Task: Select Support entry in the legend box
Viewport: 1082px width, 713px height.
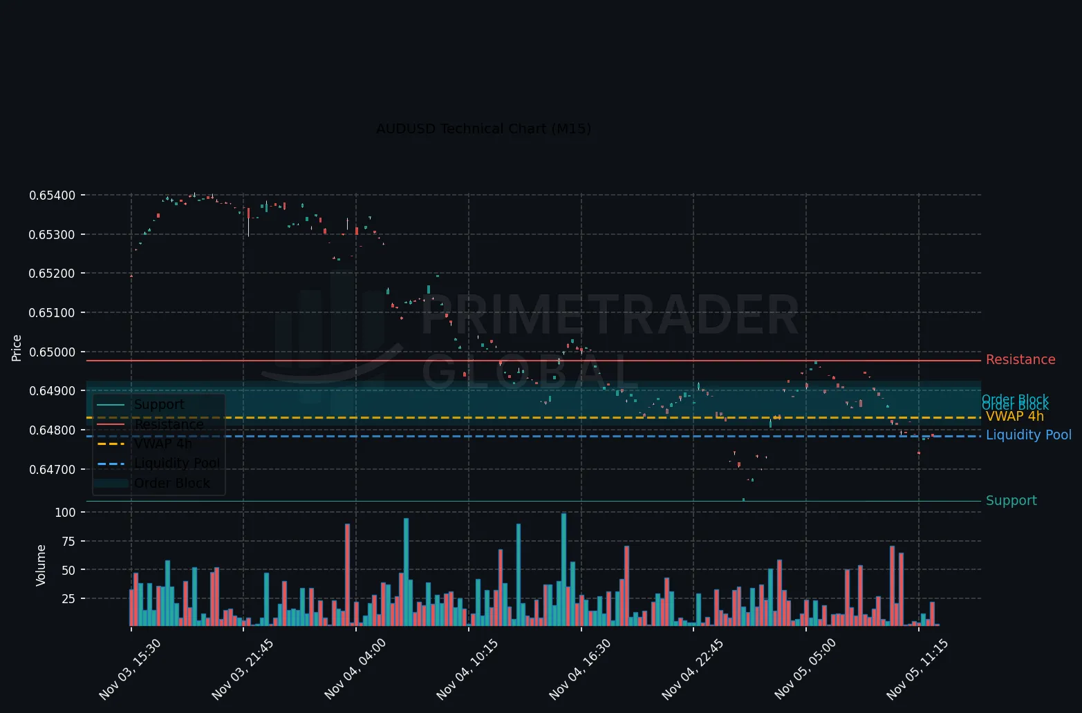Action: click(x=159, y=405)
